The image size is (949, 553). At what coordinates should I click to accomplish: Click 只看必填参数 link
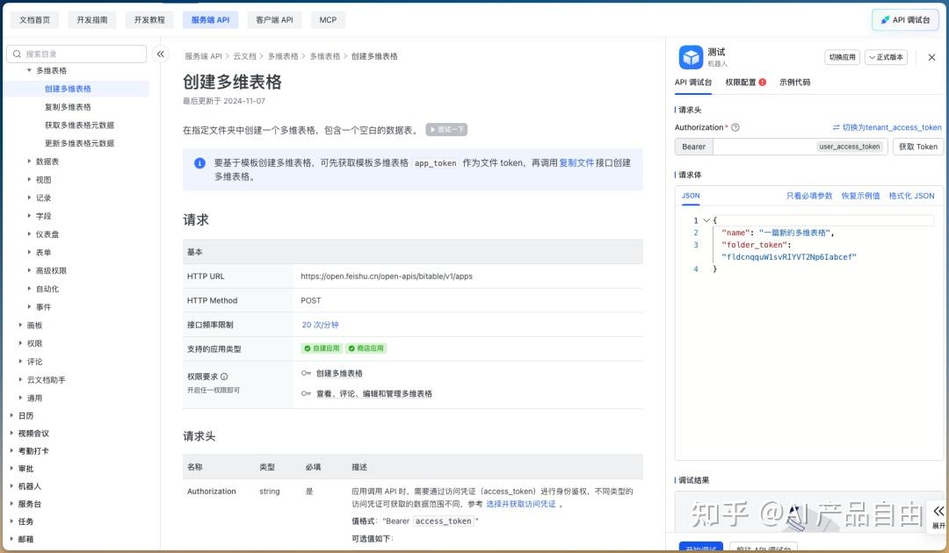coord(809,196)
